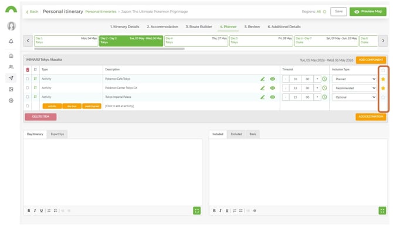Image resolution: width=393 pixels, height=228 pixels.
Task: Go to the 1. Itinerary Details step
Action: click(x=124, y=26)
